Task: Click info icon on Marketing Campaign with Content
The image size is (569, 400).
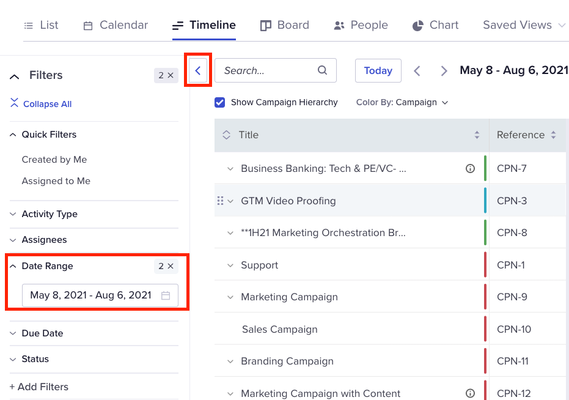Action: point(470,393)
